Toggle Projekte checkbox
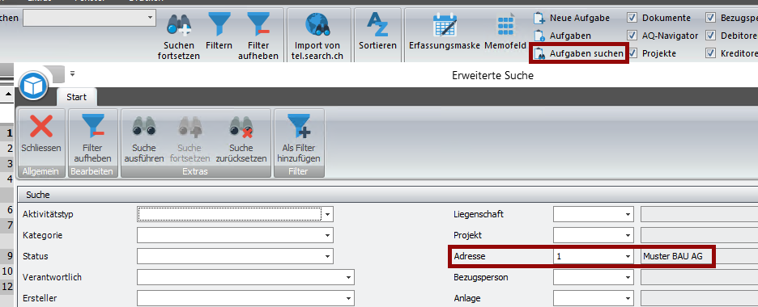The width and height of the screenshot is (758, 307). tap(632, 53)
